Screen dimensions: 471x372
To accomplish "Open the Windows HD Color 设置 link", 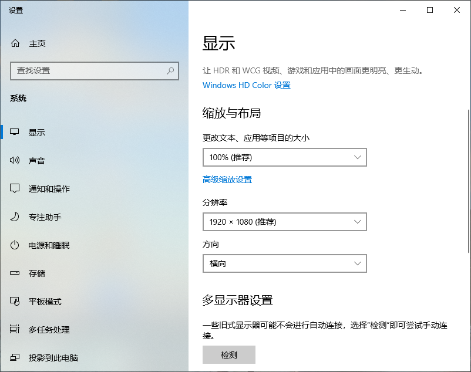I will (246, 85).
